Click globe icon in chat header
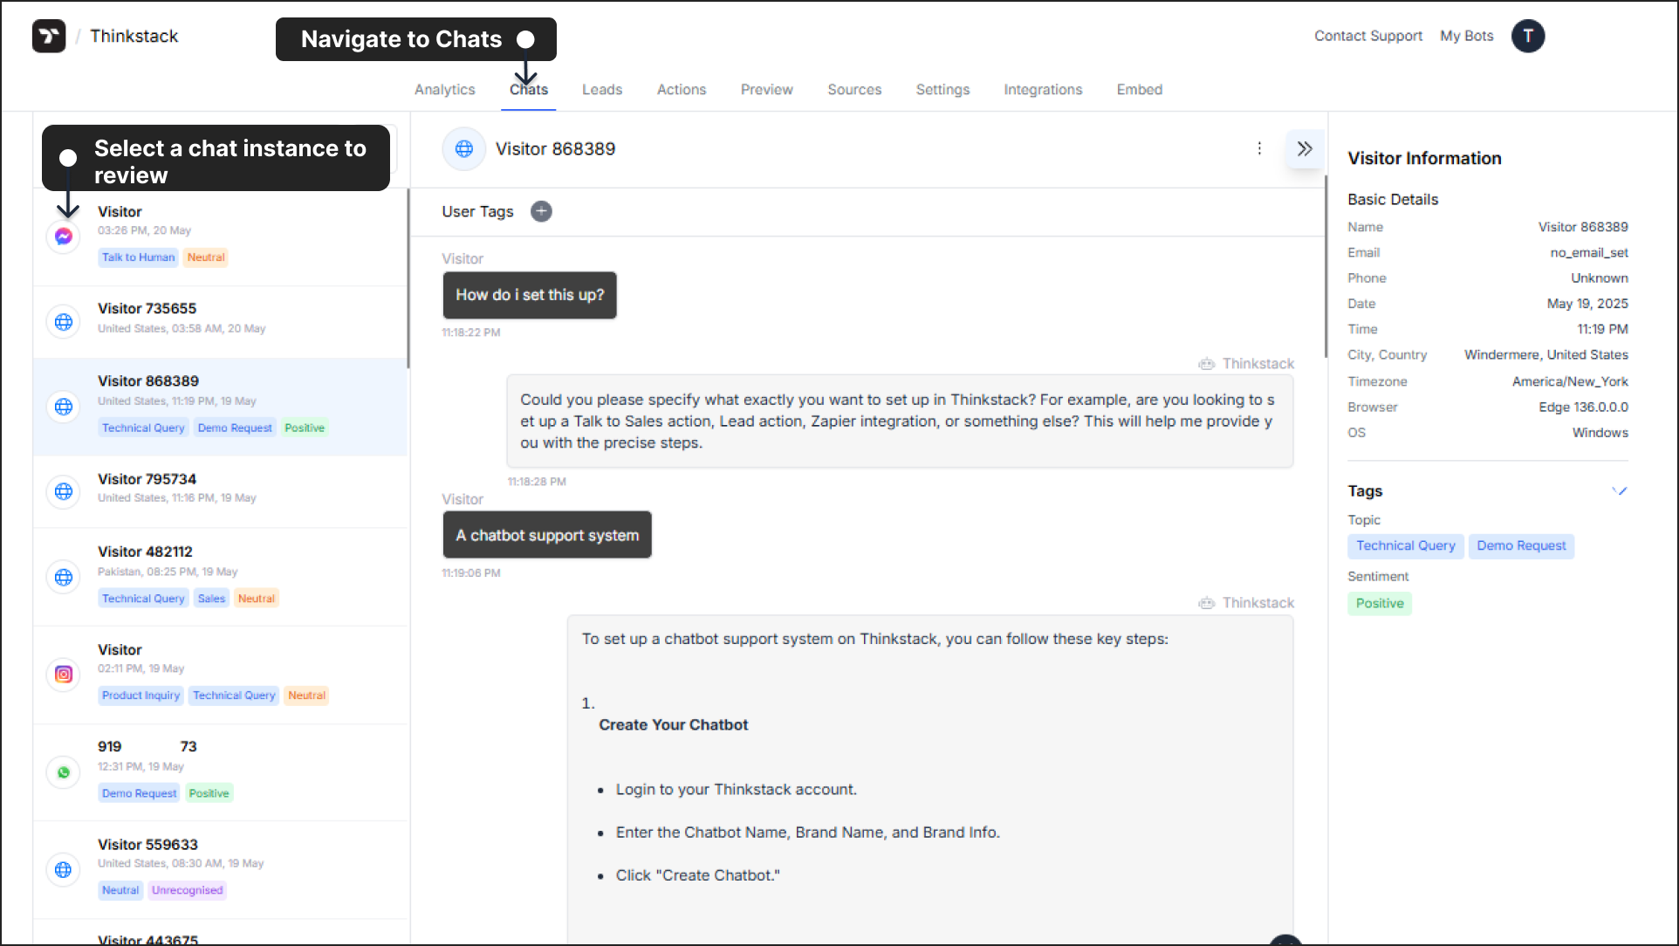This screenshot has height=946, width=1679. 464,148
